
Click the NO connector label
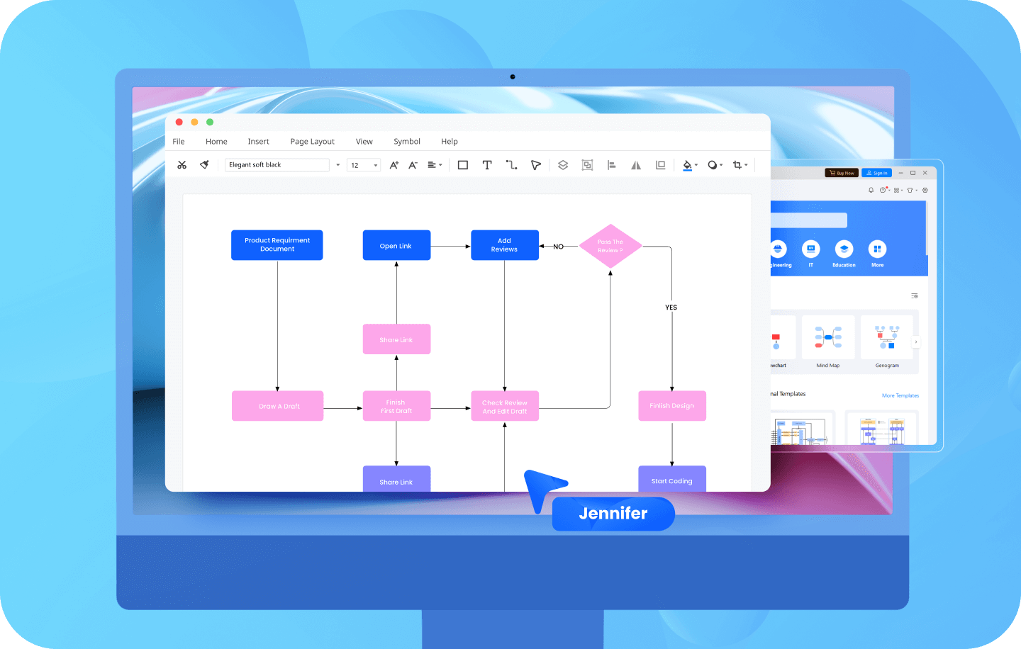(x=559, y=247)
